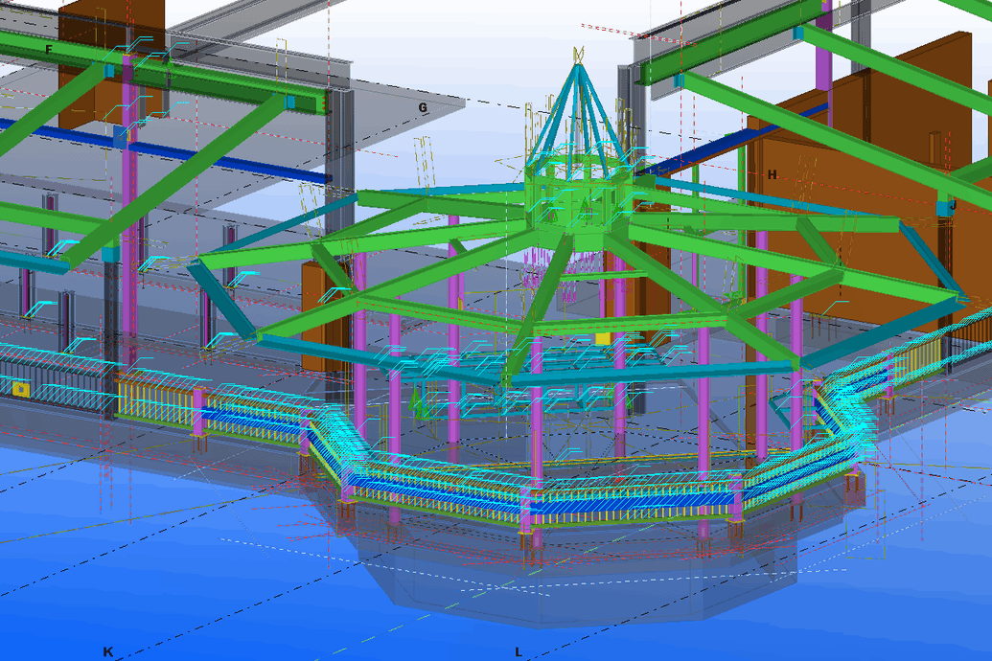Select the grid label G

pos(422,108)
